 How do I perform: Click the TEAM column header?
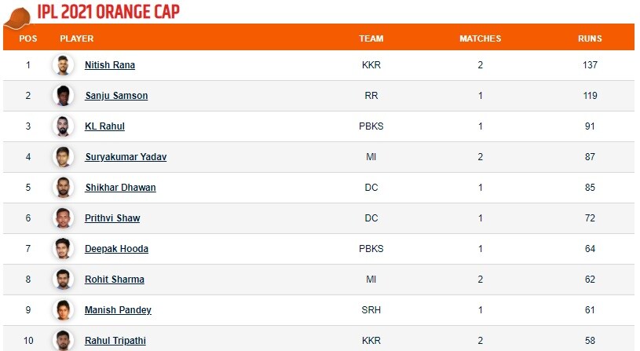[x=371, y=38]
